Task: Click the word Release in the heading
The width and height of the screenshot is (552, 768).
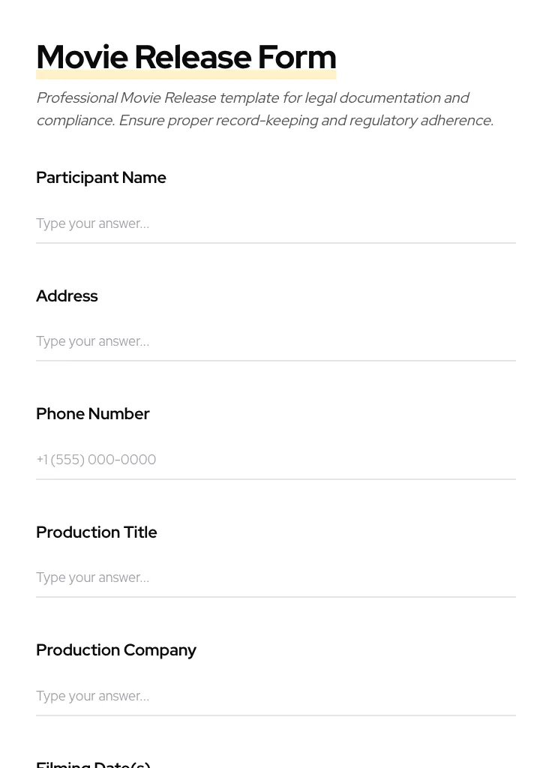Action: 193,58
